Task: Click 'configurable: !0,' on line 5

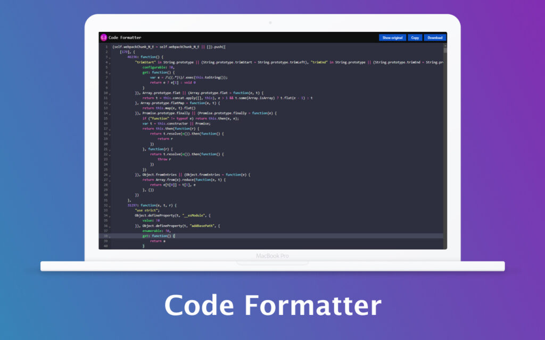Action: 158,67
